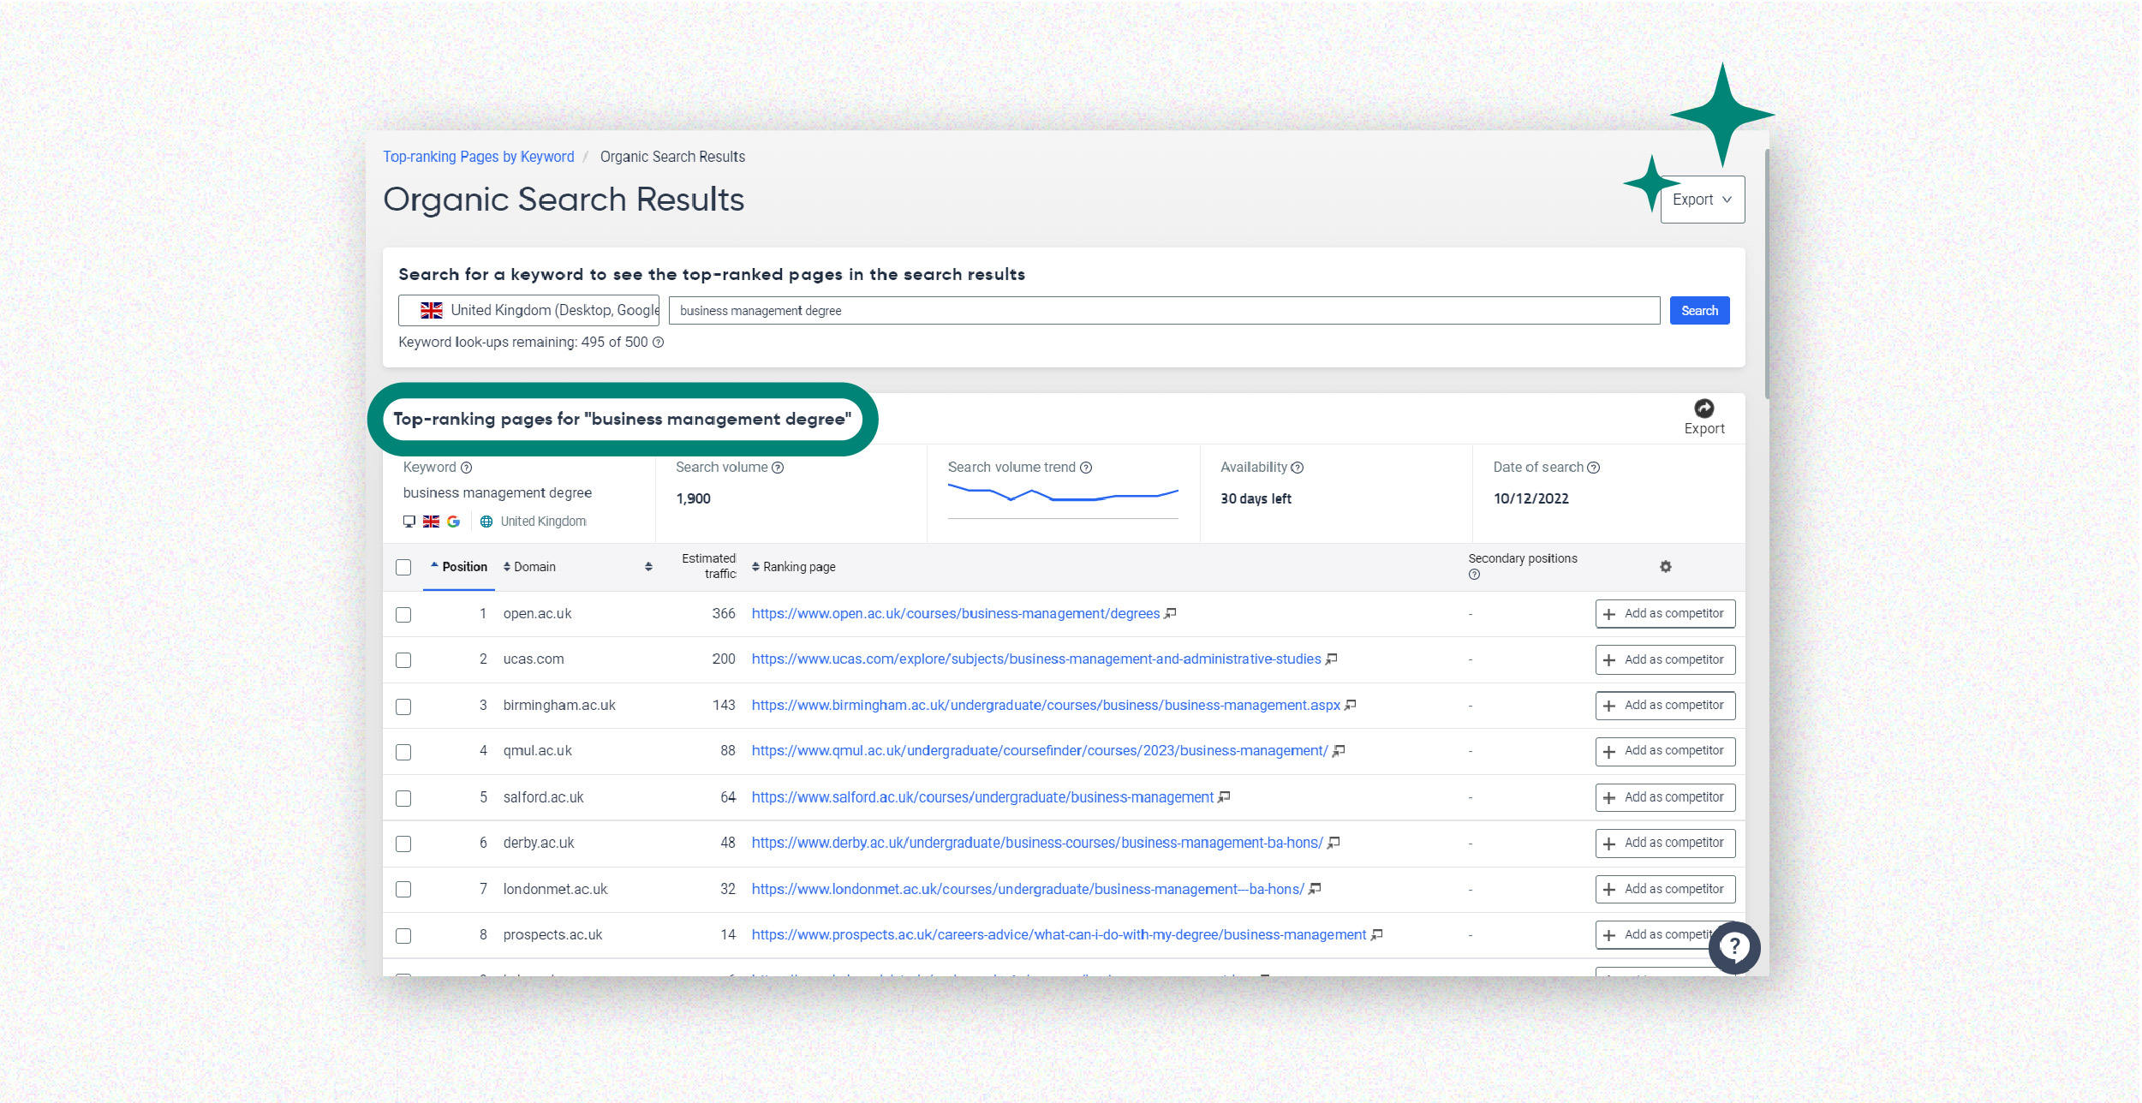Click the pin/bookmark icon next to open.ac.uk result
Image resolution: width=2142 pixels, height=1103 pixels.
[1172, 612]
